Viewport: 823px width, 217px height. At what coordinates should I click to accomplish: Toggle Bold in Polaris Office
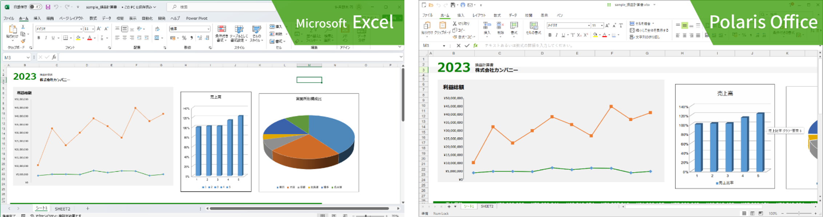pyautogui.click(x=550, y=35)
